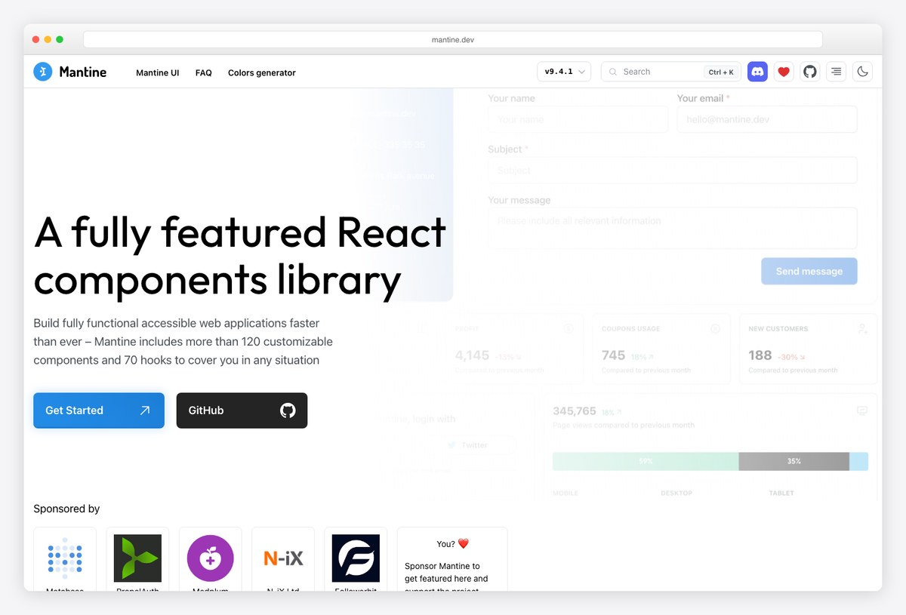Open the N-iX sponsor card
The height and width of the screenshot is (615, 906).
pos(283,559)
